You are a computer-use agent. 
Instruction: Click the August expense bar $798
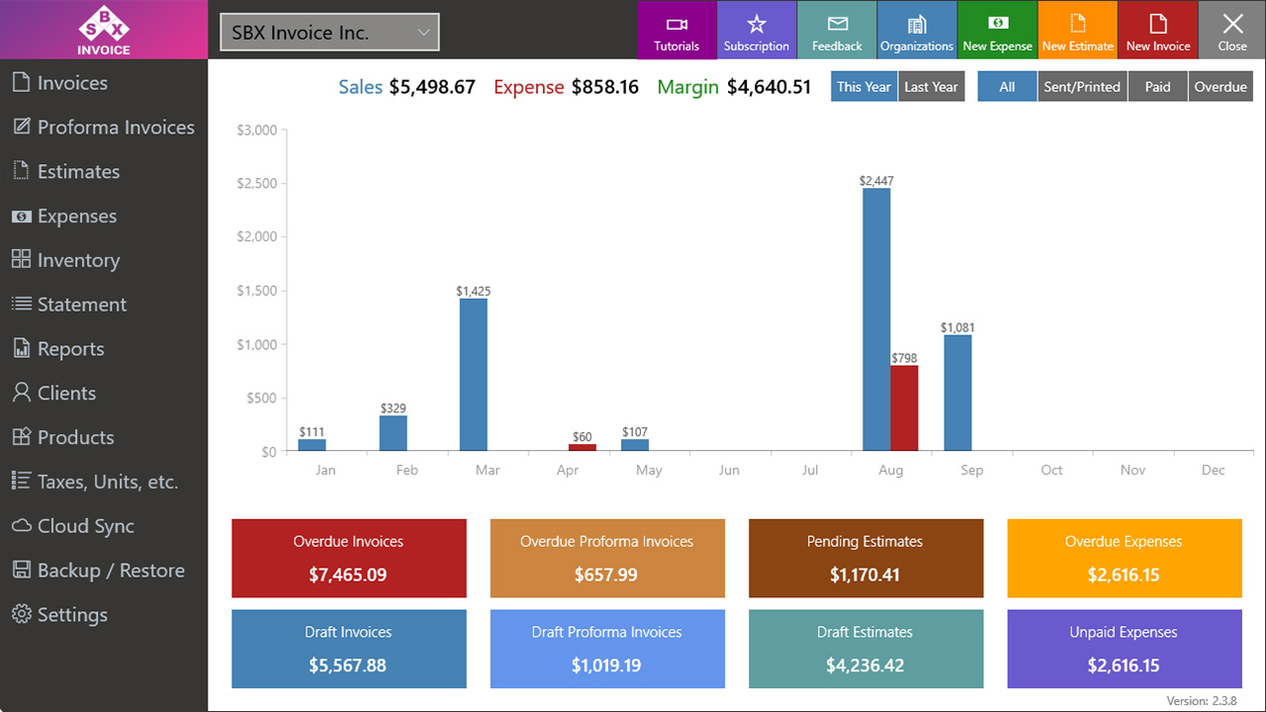click(904, 408)
